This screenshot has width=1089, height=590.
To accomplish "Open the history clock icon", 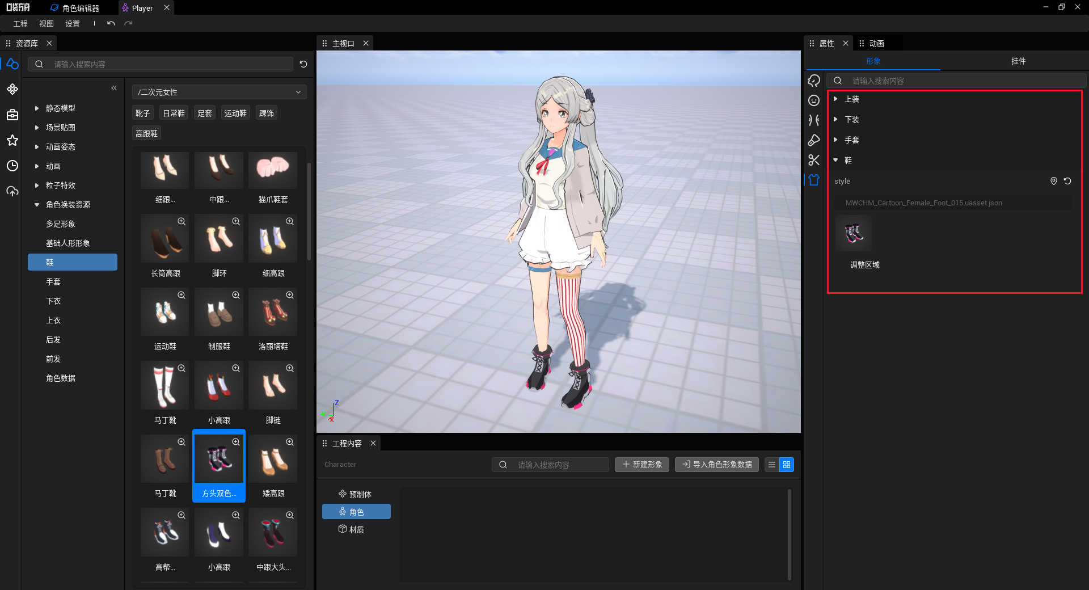I will [x=12, y=166].
